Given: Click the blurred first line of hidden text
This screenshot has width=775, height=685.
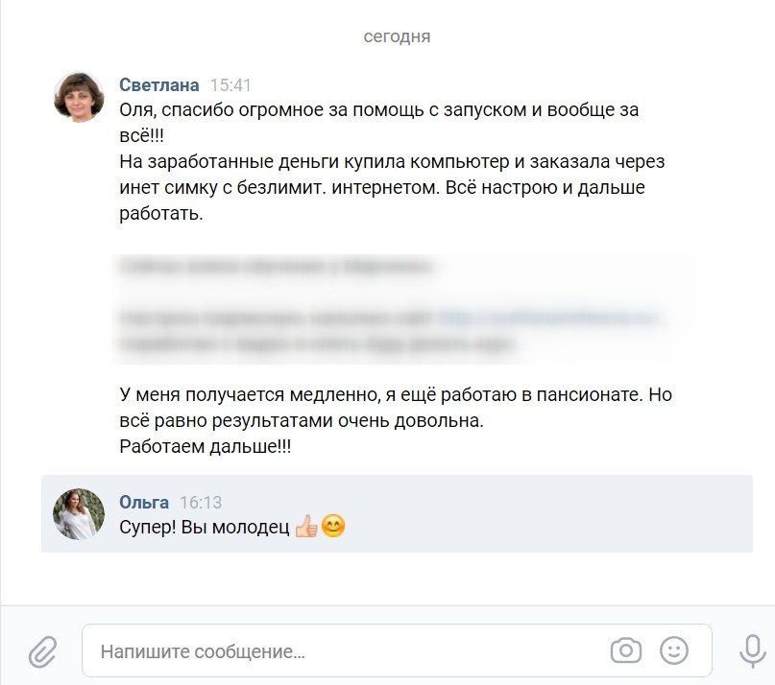Looking at the screenshot, I should tap(277, 266).
